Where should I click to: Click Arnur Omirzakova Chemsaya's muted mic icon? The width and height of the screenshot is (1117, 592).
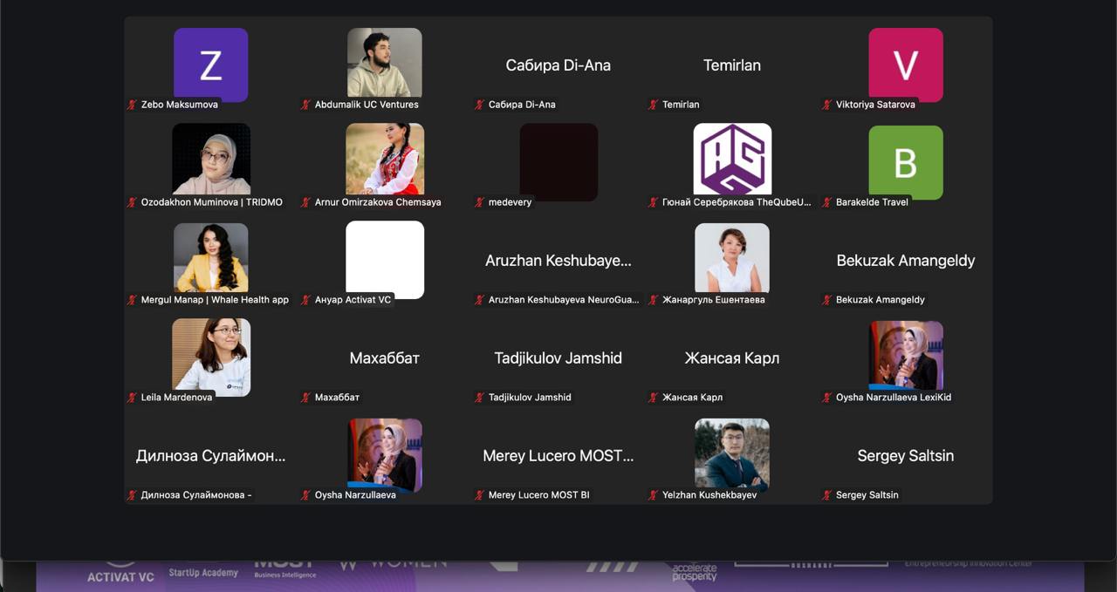(306, 202)
